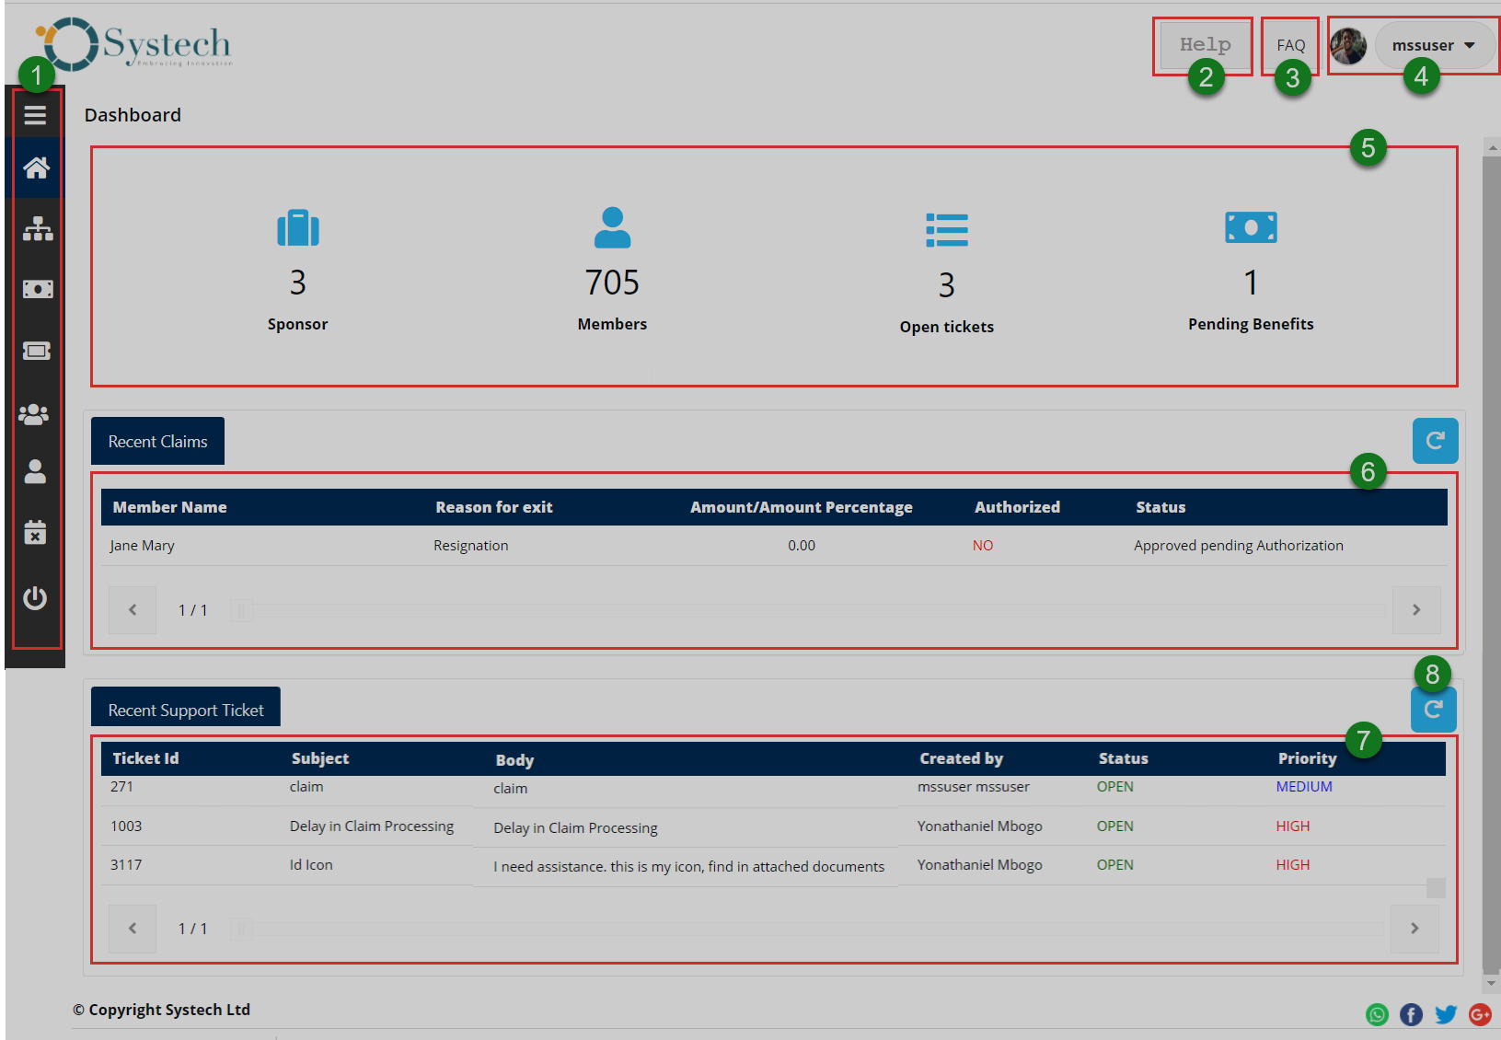Select the Recent Claims tab
The width and height of the screenshot is (1501, 1040).
157,442
